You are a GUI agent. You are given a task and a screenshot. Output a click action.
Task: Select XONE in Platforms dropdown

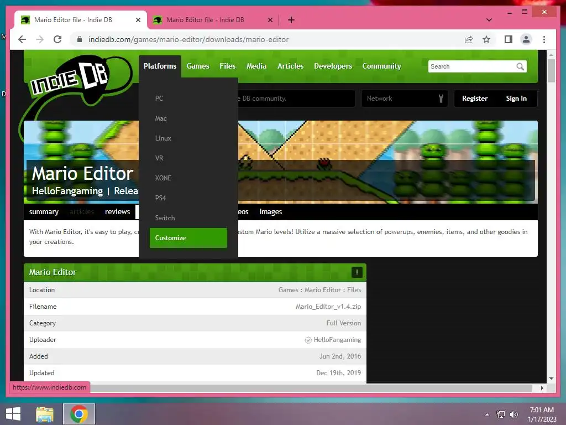pos(188,178)
